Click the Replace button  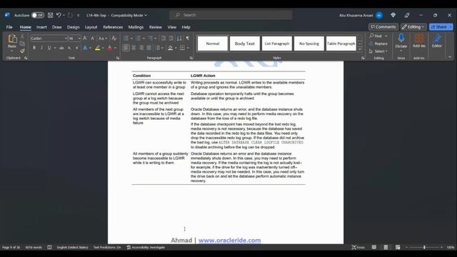click(x=378, y=44)
